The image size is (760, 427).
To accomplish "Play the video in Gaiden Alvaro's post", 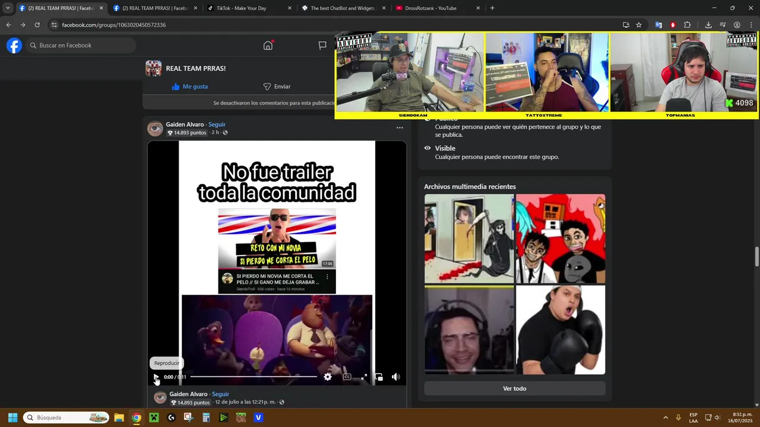I will click(156, 377).
